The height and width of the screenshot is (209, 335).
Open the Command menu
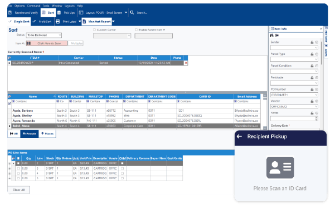click(34, 6)
